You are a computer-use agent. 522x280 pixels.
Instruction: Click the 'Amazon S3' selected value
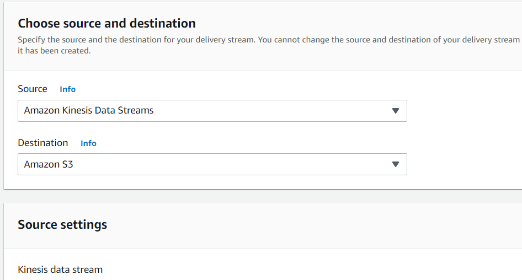click(x=49, y=164)
